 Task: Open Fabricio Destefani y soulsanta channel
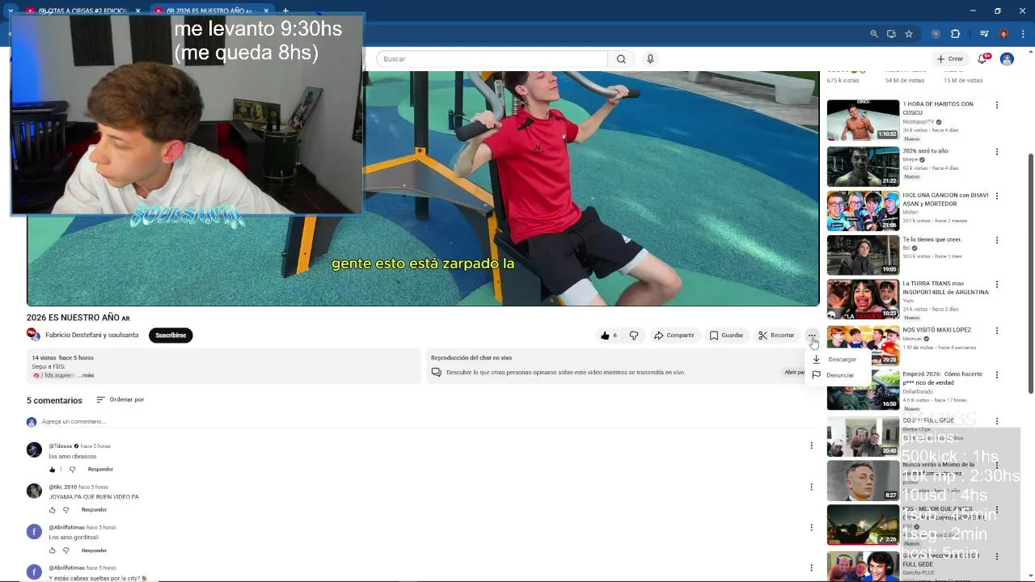tap(91, 335)
